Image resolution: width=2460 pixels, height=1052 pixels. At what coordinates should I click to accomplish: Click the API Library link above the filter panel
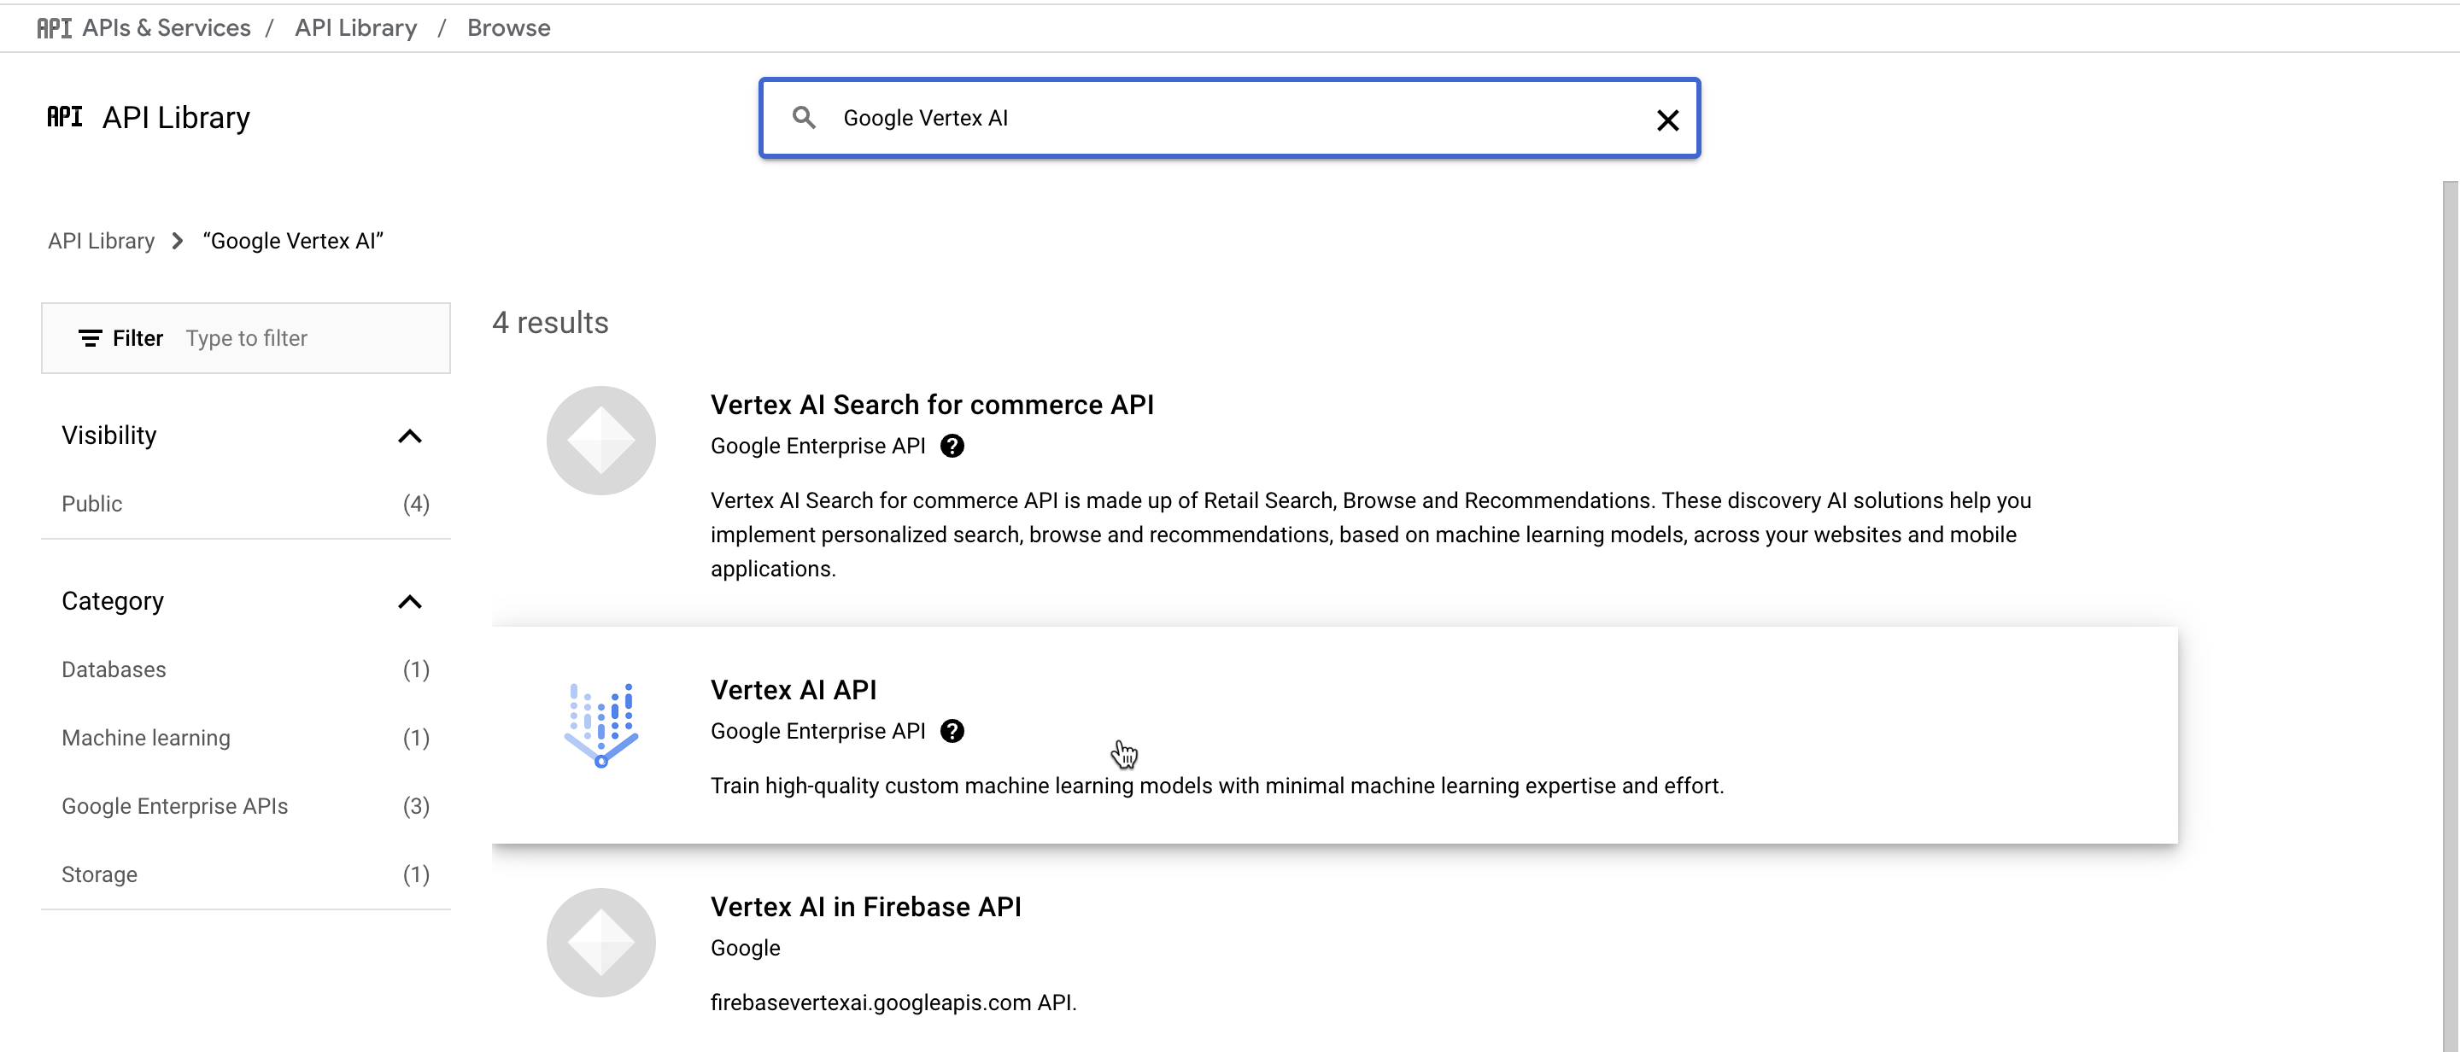[102, 241]
